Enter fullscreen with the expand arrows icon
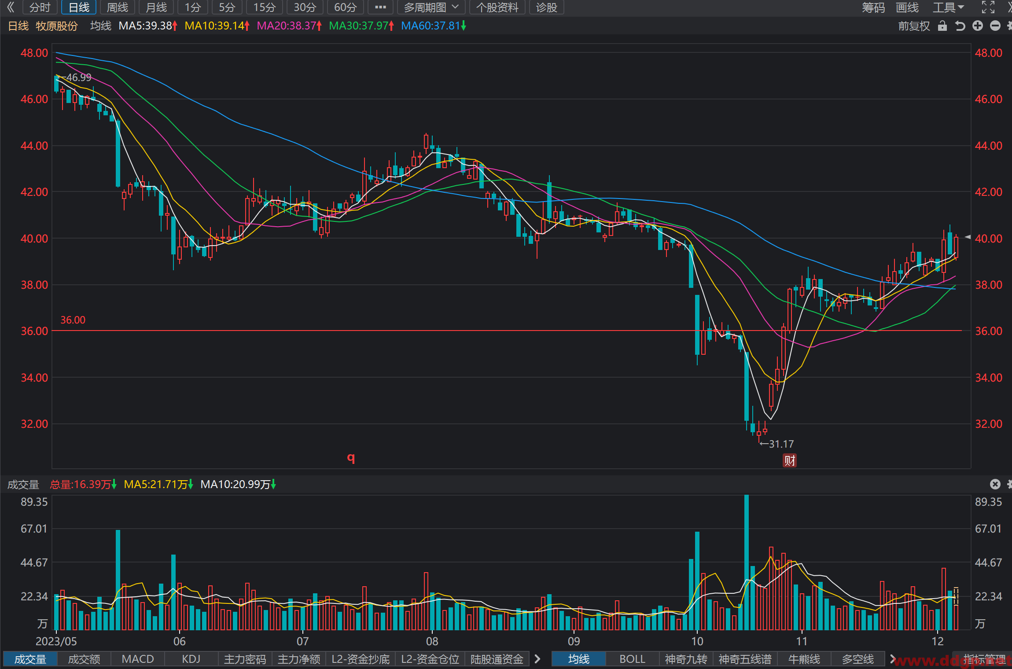1012x669 pixels. pyautogui.click(x=988, y=7)
